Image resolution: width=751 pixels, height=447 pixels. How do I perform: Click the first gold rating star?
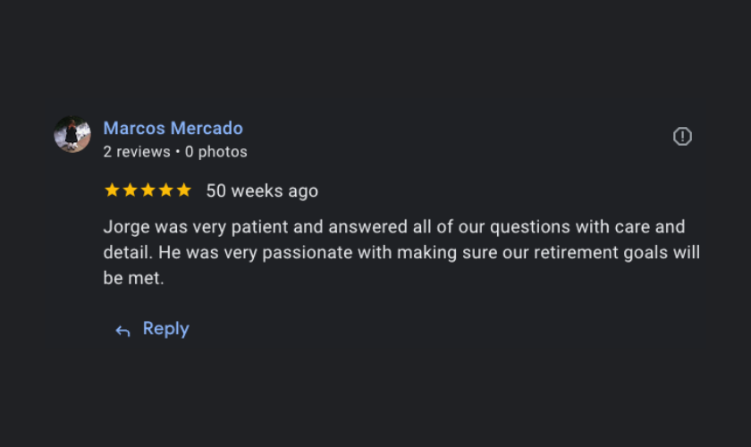[x=112, y=190]
